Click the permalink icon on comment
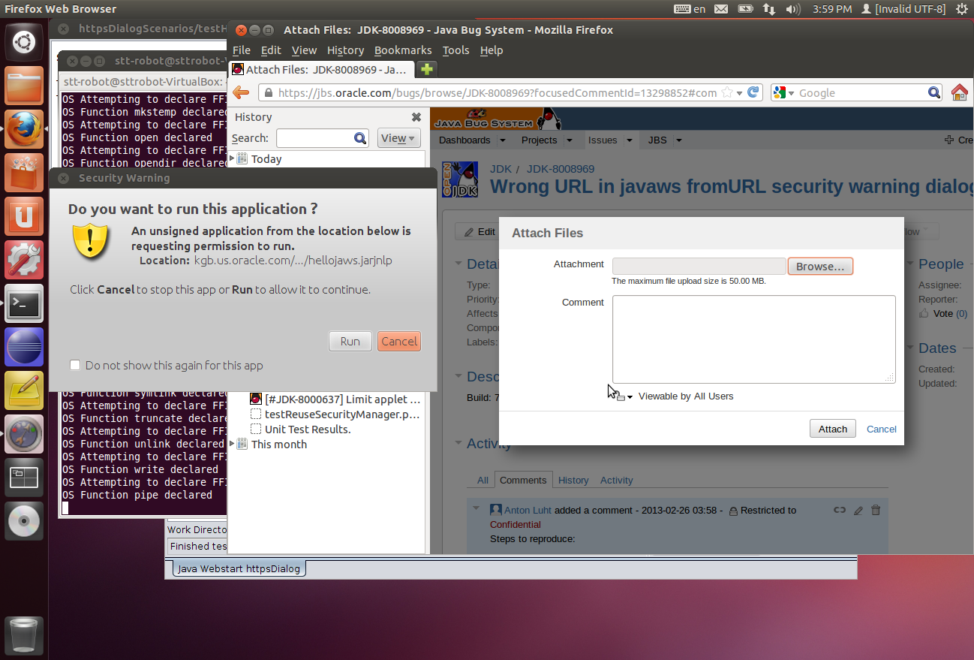974x660 pixels. click(x=840, y=511)
